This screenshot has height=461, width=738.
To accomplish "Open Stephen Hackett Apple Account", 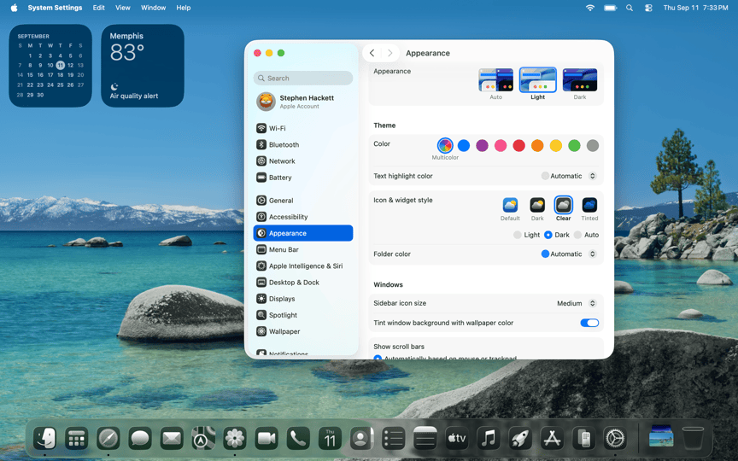I will [302, 102].
